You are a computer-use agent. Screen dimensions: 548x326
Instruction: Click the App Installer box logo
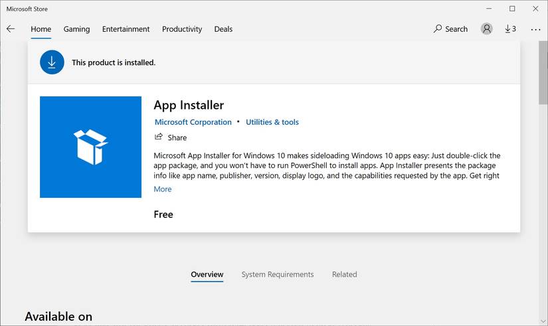[x=90, y=147]
